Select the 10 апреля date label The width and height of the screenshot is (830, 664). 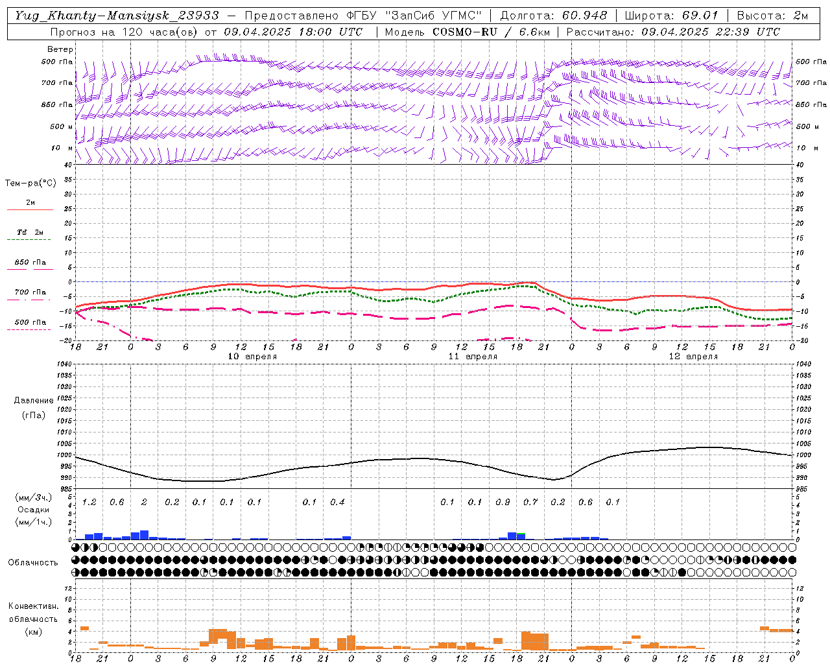tap(253, 357)
